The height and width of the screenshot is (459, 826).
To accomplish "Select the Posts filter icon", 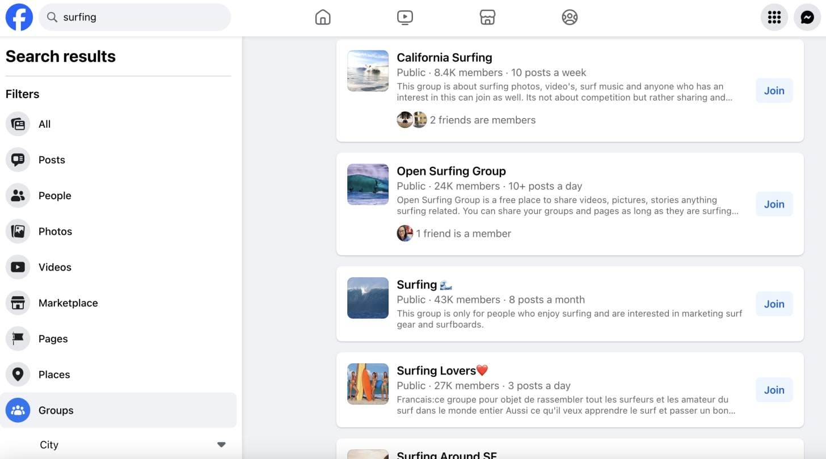I will tap(18, 160).
